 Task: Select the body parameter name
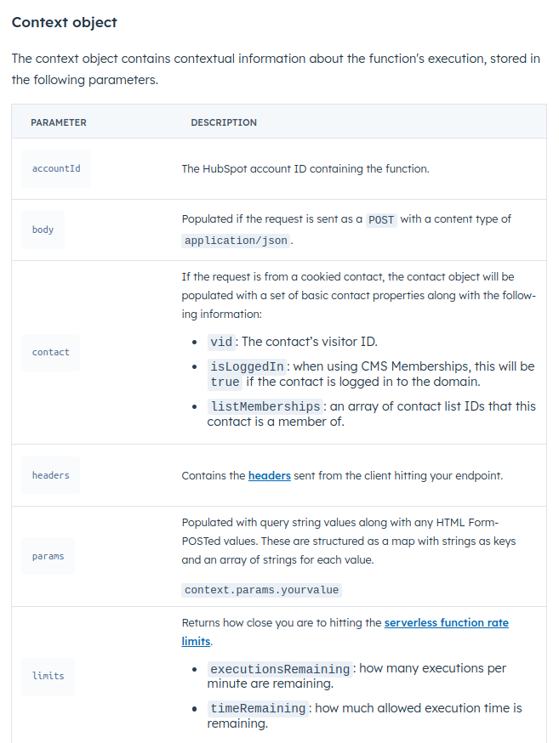[43, 230]
